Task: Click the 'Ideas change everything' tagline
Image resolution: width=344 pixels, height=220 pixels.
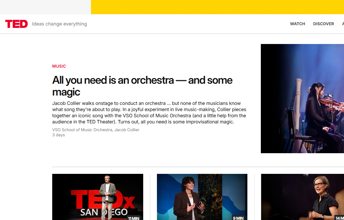Action: [59, 24]
